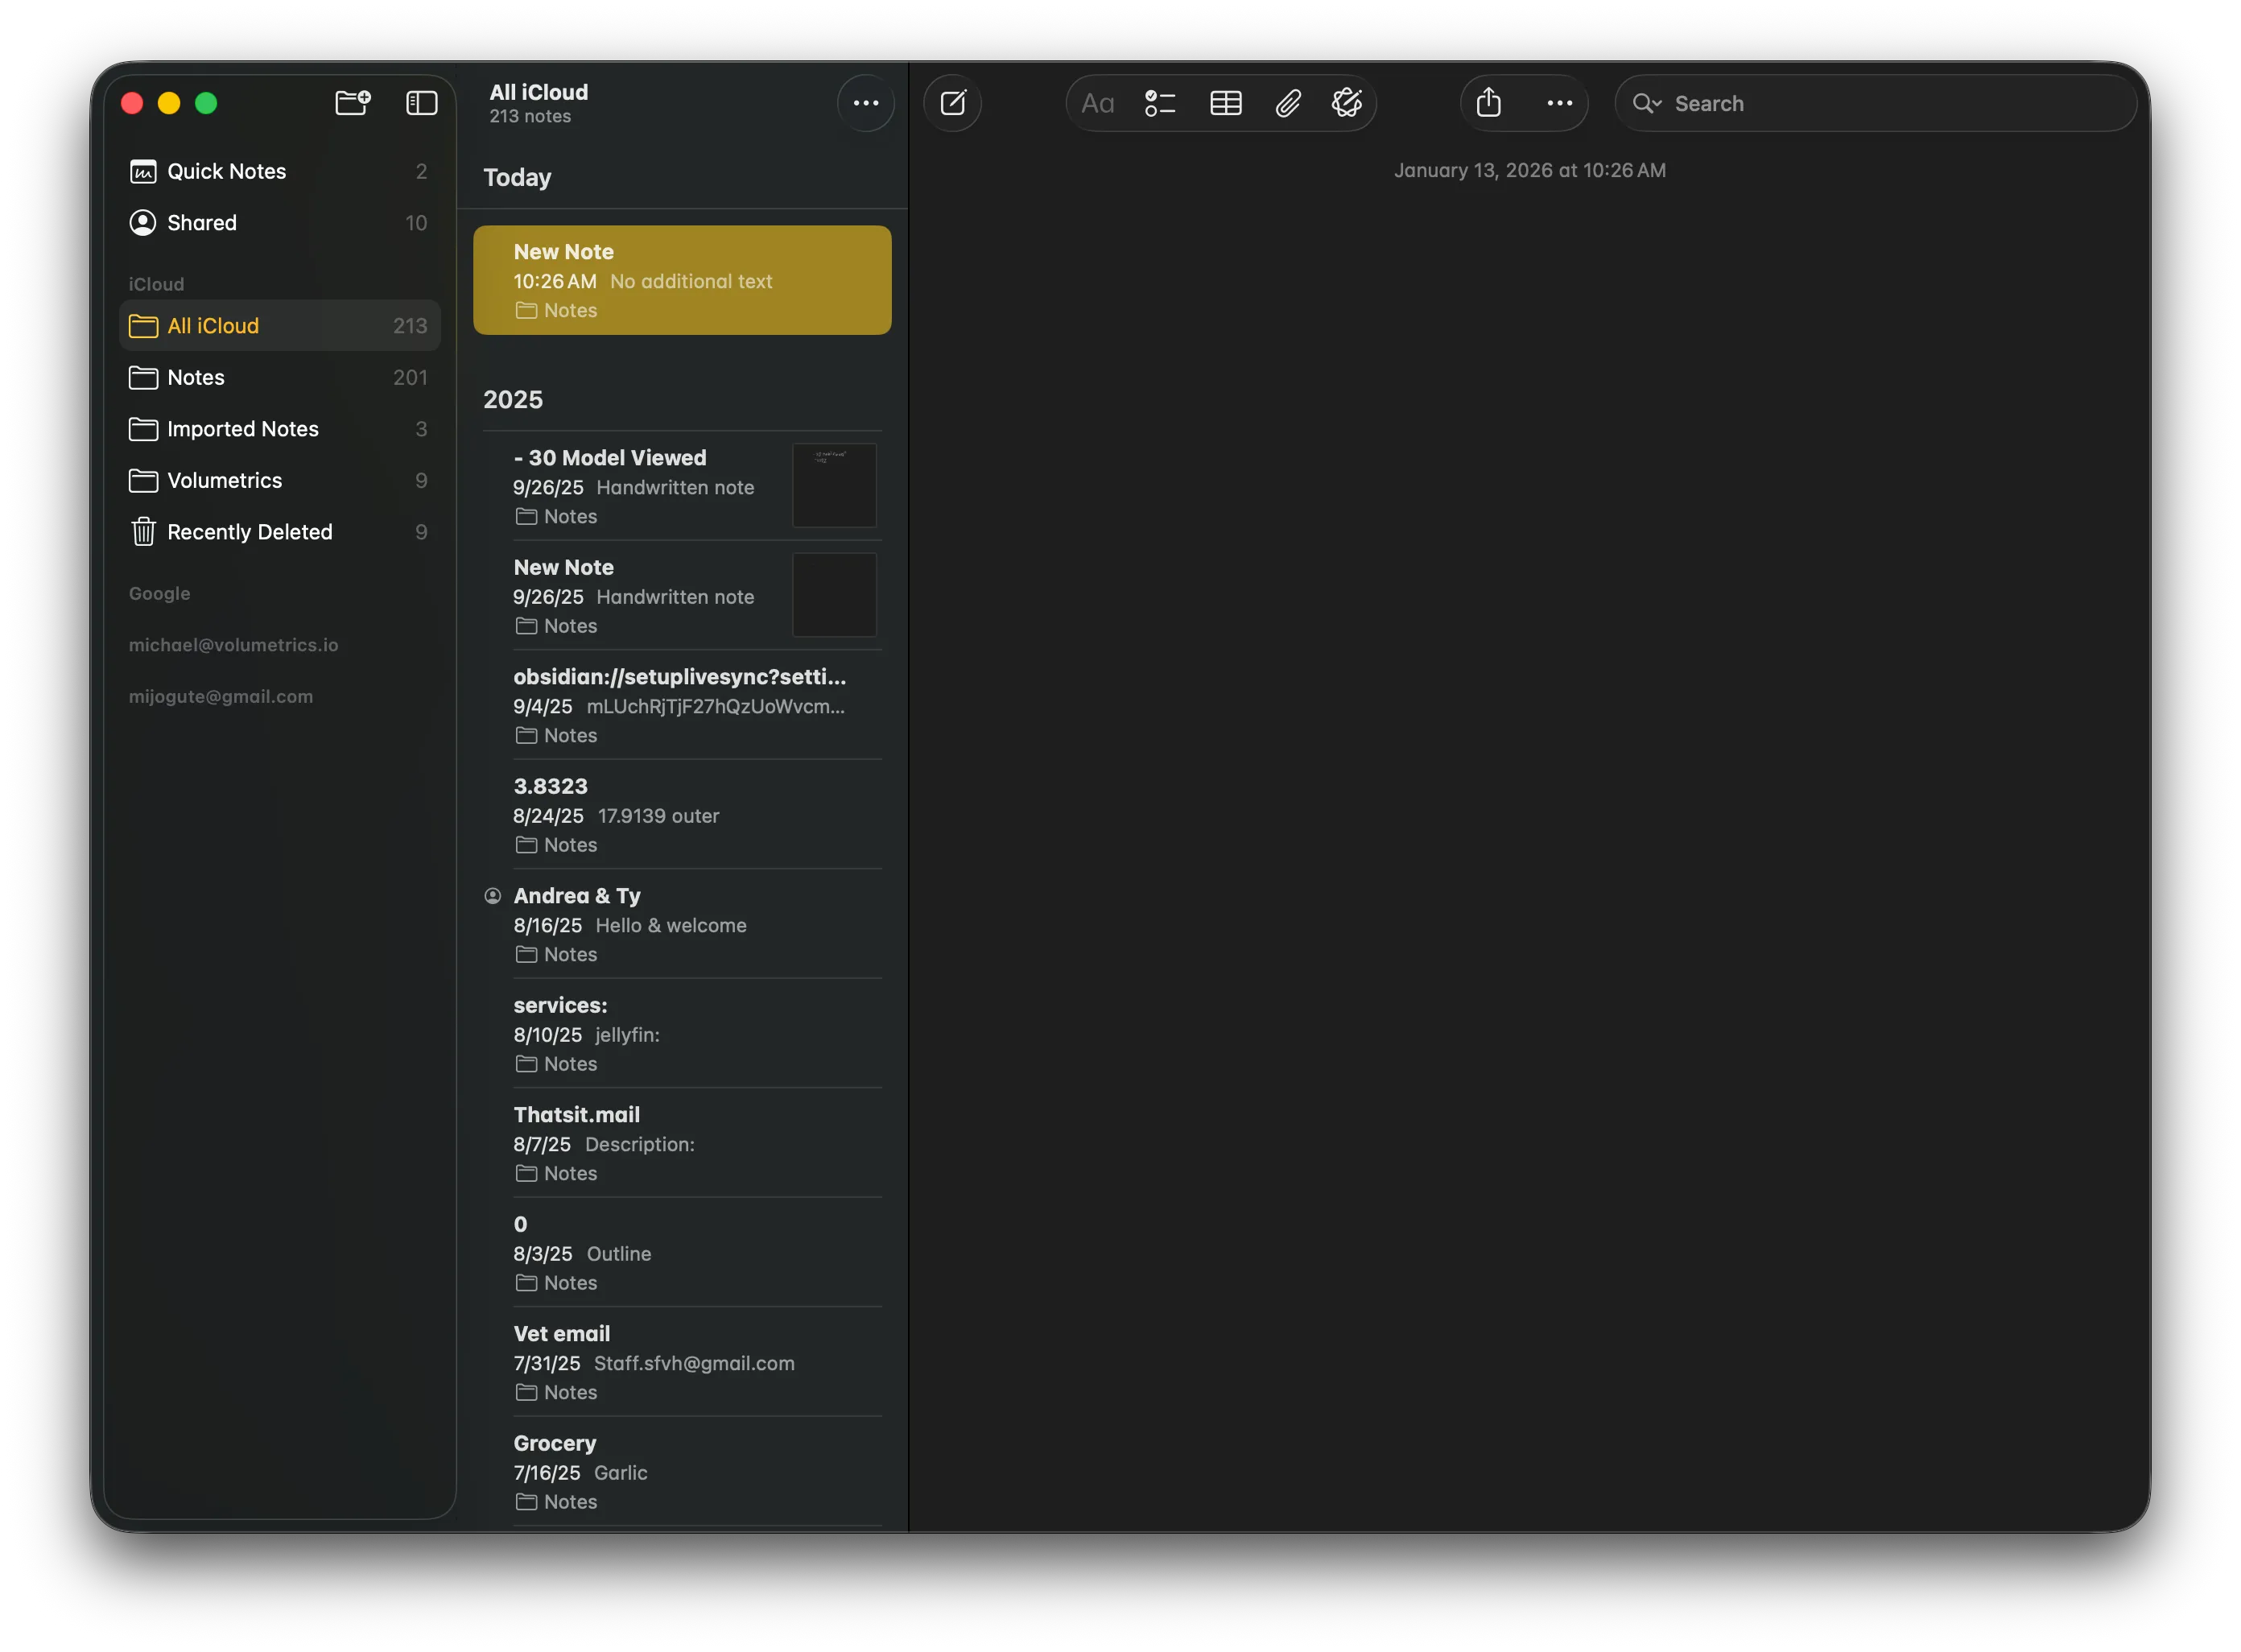Create a new folder

point(352,102)
